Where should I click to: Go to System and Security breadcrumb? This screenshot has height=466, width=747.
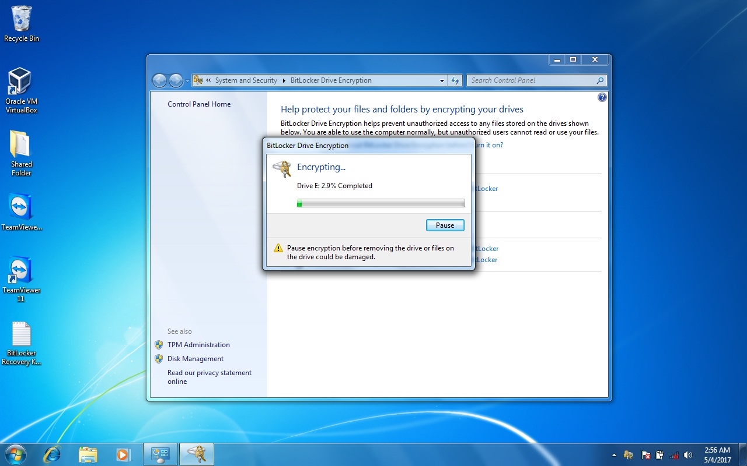246,80
